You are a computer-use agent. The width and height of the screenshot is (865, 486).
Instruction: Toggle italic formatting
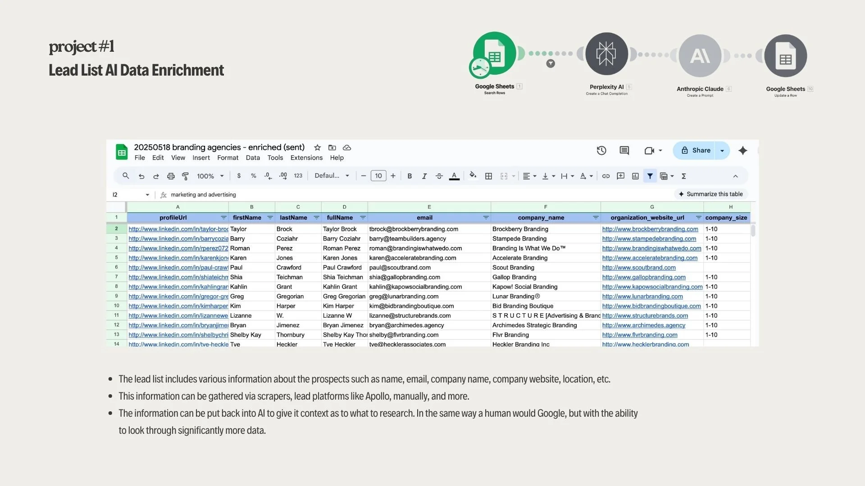(x=424, y=176)
